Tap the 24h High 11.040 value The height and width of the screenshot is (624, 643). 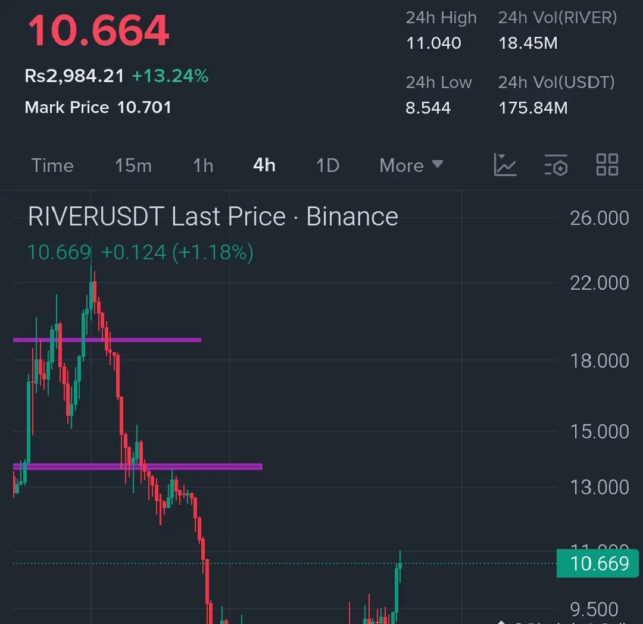(433, 43)
